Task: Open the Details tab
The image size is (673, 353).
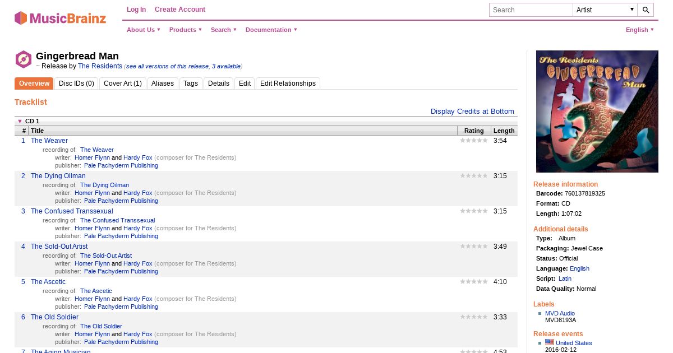Action: click(219, 83)
